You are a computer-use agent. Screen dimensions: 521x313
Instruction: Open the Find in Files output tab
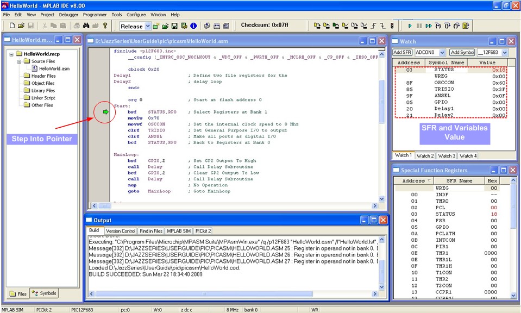(151, 231)
